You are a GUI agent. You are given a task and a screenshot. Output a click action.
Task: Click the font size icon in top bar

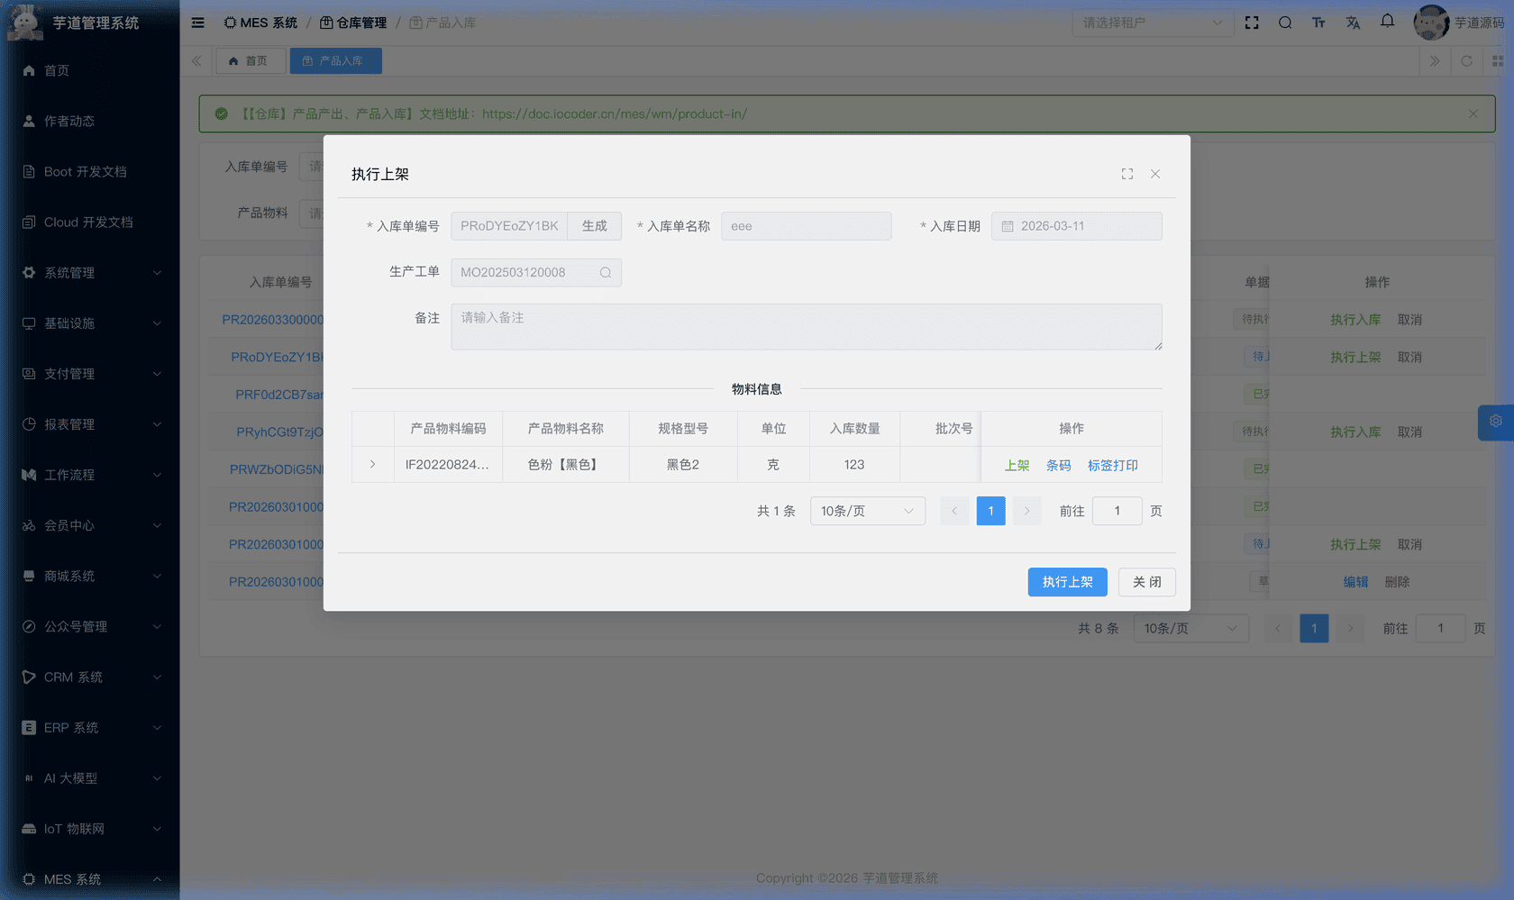1318,23
